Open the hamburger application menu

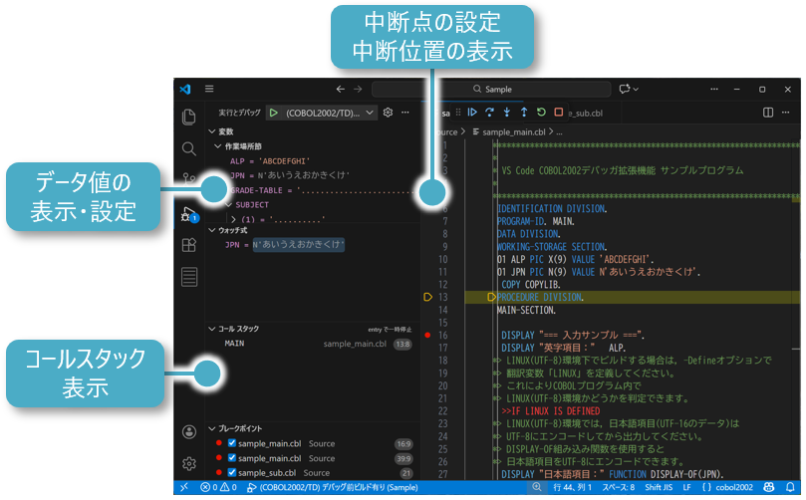209,89
